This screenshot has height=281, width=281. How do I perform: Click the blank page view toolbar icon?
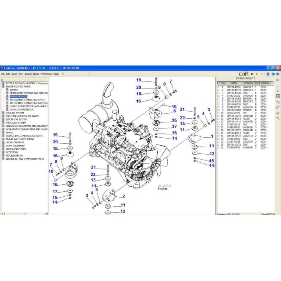pos(241,74)
